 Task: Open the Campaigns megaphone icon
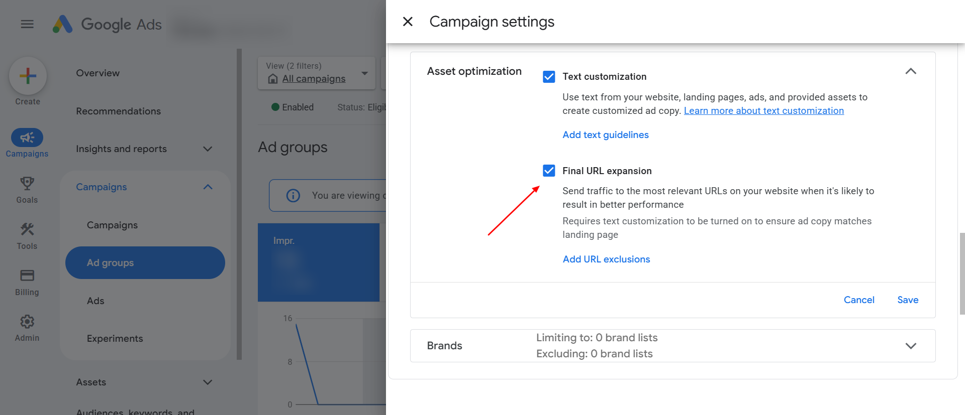[x=27, y=137]
